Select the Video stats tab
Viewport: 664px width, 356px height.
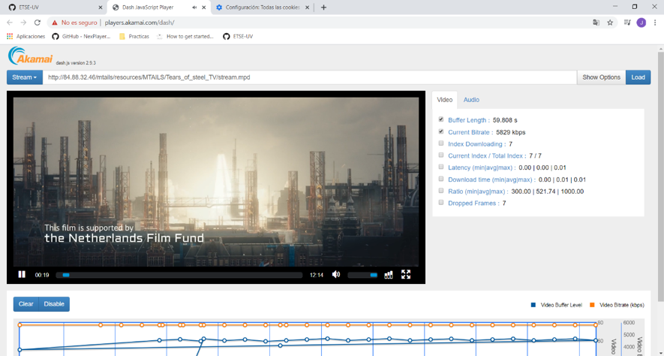coord(445,100)
